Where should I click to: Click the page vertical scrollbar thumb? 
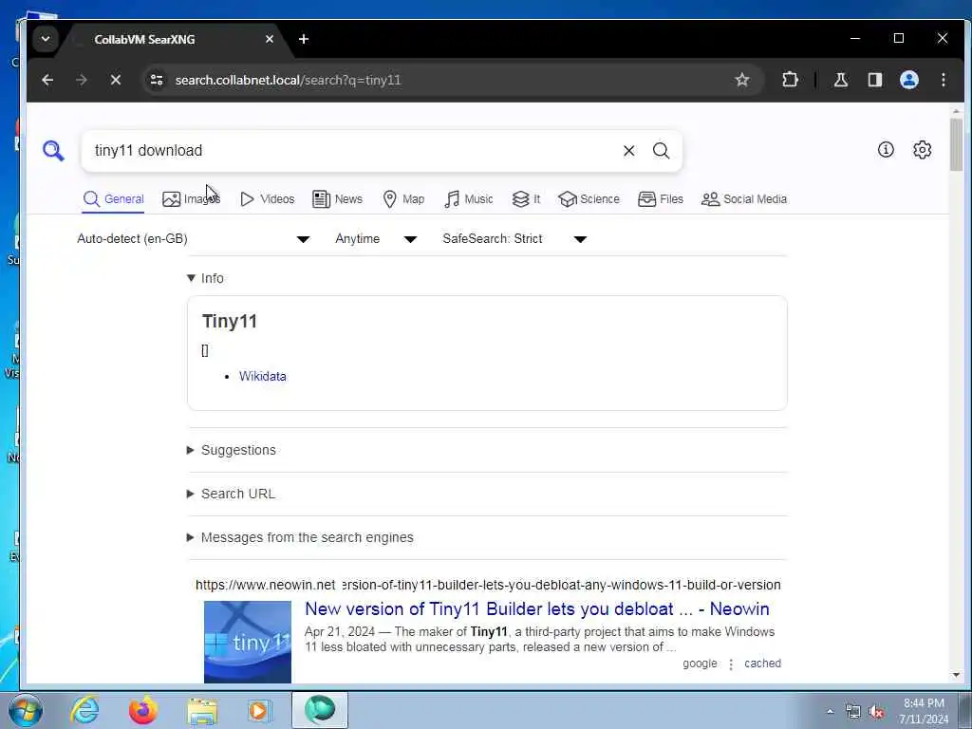[956, 144]
